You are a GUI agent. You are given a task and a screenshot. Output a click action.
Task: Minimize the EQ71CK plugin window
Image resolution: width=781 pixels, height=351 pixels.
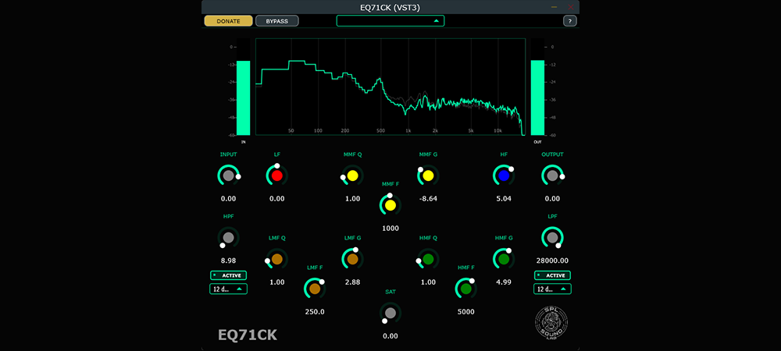tap(554, 7)
